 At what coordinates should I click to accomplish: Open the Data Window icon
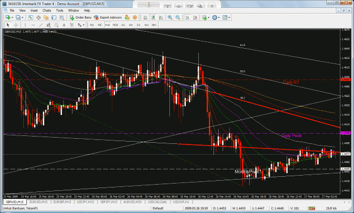coord(39,18)
